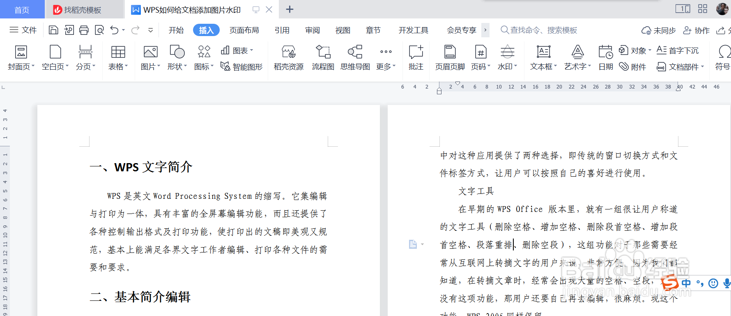This screenshot has height=316, width=731.
Task: Click the Save icon in the quick toolbar
Action: (53, 30)
